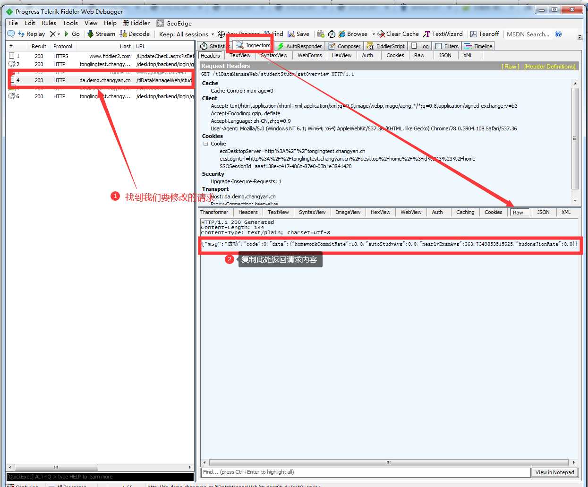The image size is (588, 487).
Task: Click the Go resume button
Action: (x=72, y=34)
